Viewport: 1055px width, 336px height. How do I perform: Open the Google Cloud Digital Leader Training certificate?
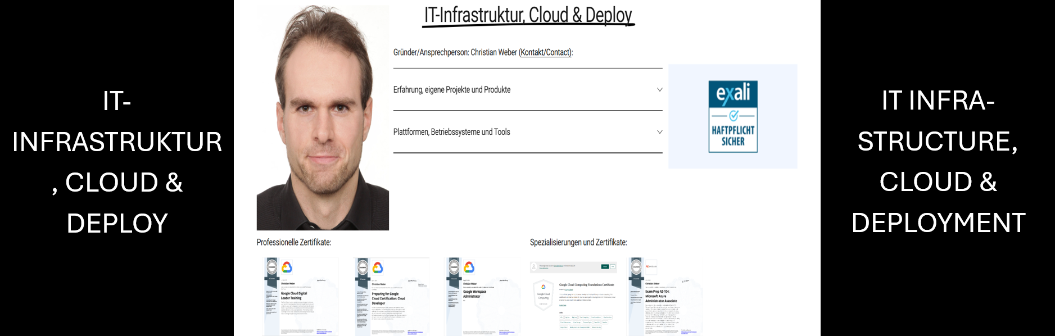301,296
